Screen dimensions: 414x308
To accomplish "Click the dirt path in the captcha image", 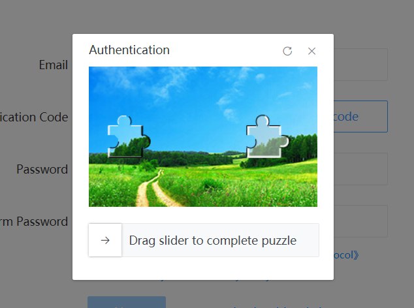I will 156,190.
